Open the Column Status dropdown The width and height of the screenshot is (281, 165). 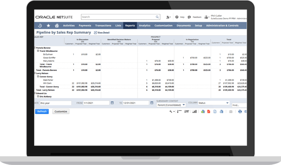pyautogui.click(x=214, y=103)
